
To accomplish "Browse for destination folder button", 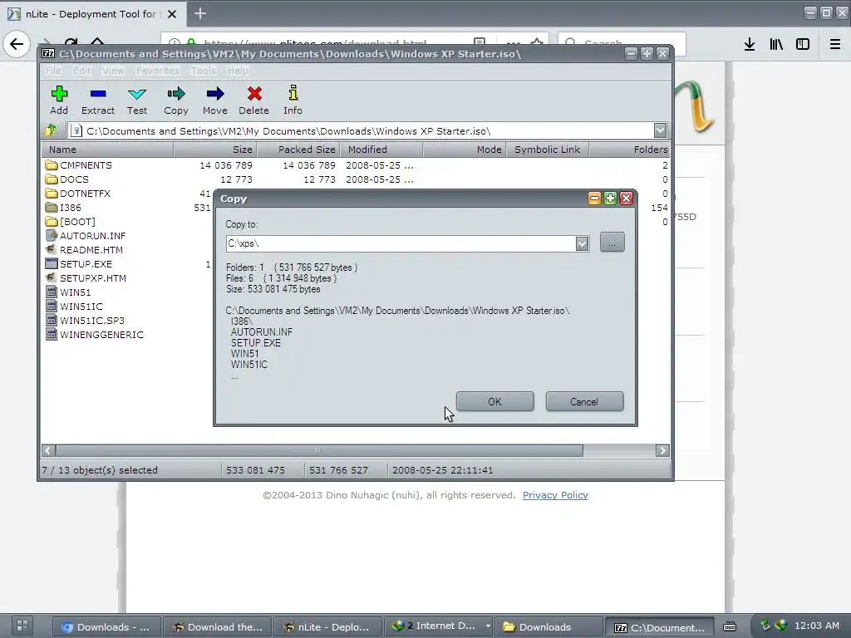I will click(612, 243).
